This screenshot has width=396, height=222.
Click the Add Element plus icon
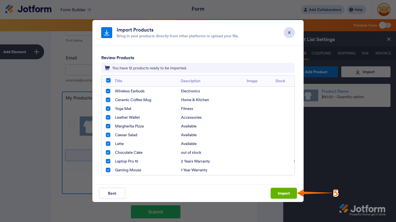point(36,52)
